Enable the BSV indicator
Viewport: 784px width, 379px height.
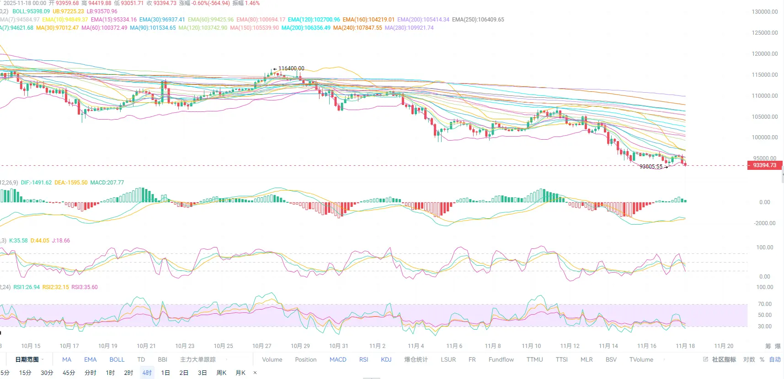[611, 359]
